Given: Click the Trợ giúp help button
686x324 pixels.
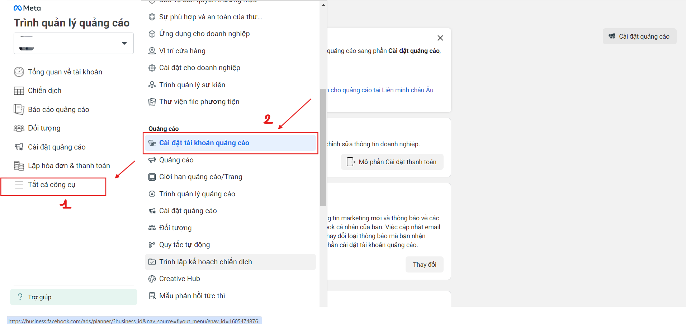Looking at the screenshot, I should pyautogui.click(x=74, y=297).
